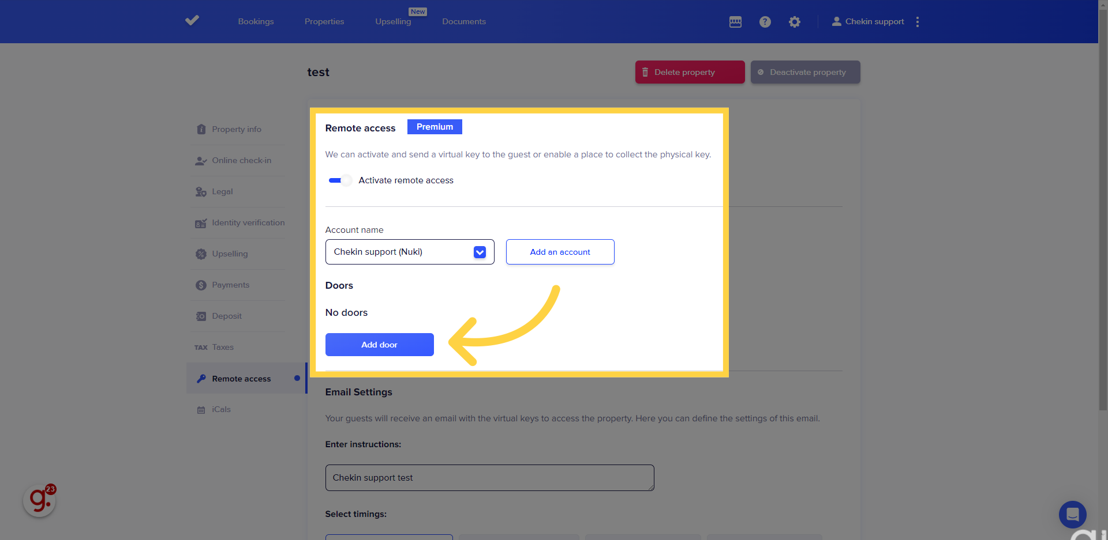This screenshot has width=1108, height=540.
Task: Open the chat support bubble
Action: click(1072, 514)
